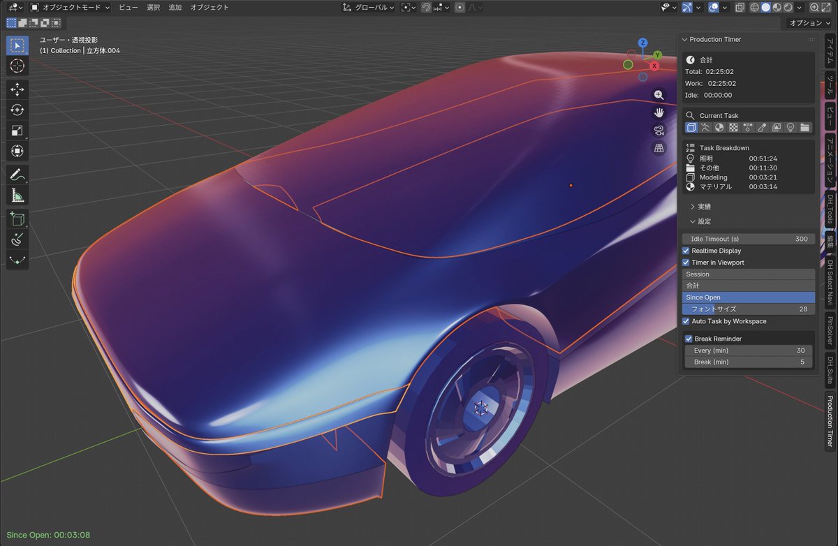
Task: Set keyframe diamonds icon as current task
Action: click(x=748, y=128)
